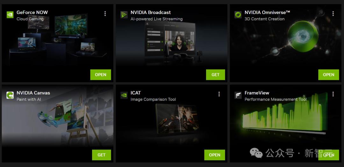Get the NVIDIA Canvas app
The width and height of the screenshot is (344, 167).
pyautogui.click(x=102, y=155)
